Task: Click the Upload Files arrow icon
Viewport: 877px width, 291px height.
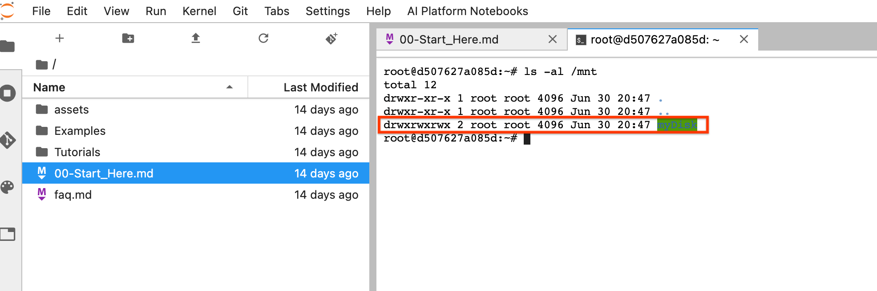Action: 196,39
